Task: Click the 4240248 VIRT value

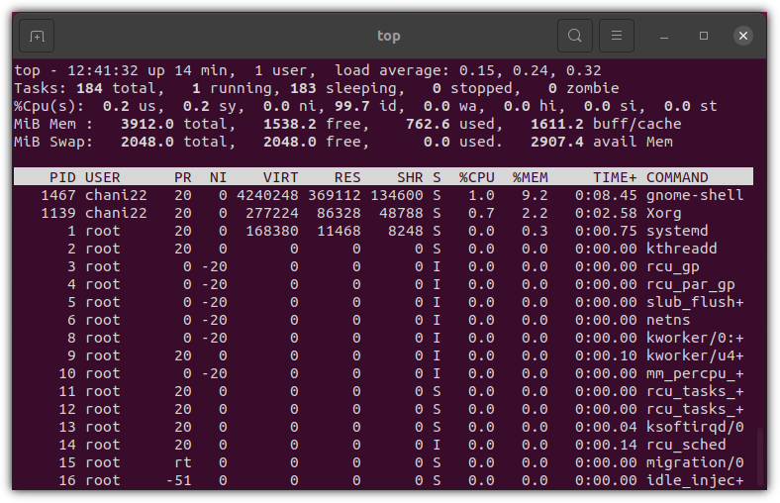Action: 267,195
